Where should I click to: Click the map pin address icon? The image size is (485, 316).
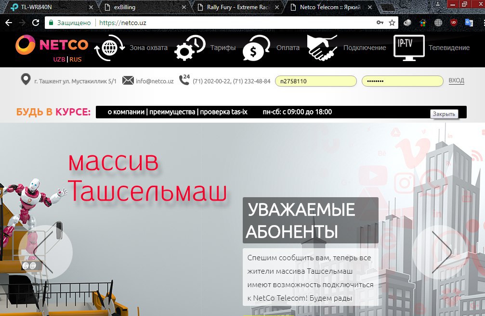pyautogui.click(x=26, y=79)
